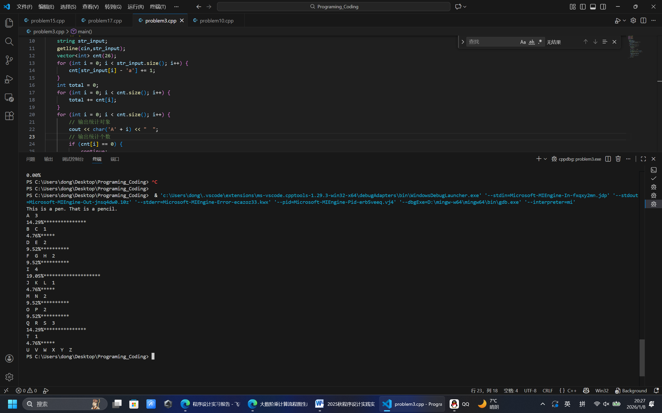This screenshot has height=413, width=662.
Task: Open QQ from the Windows taskbar
Action: (x=459, y=404)
